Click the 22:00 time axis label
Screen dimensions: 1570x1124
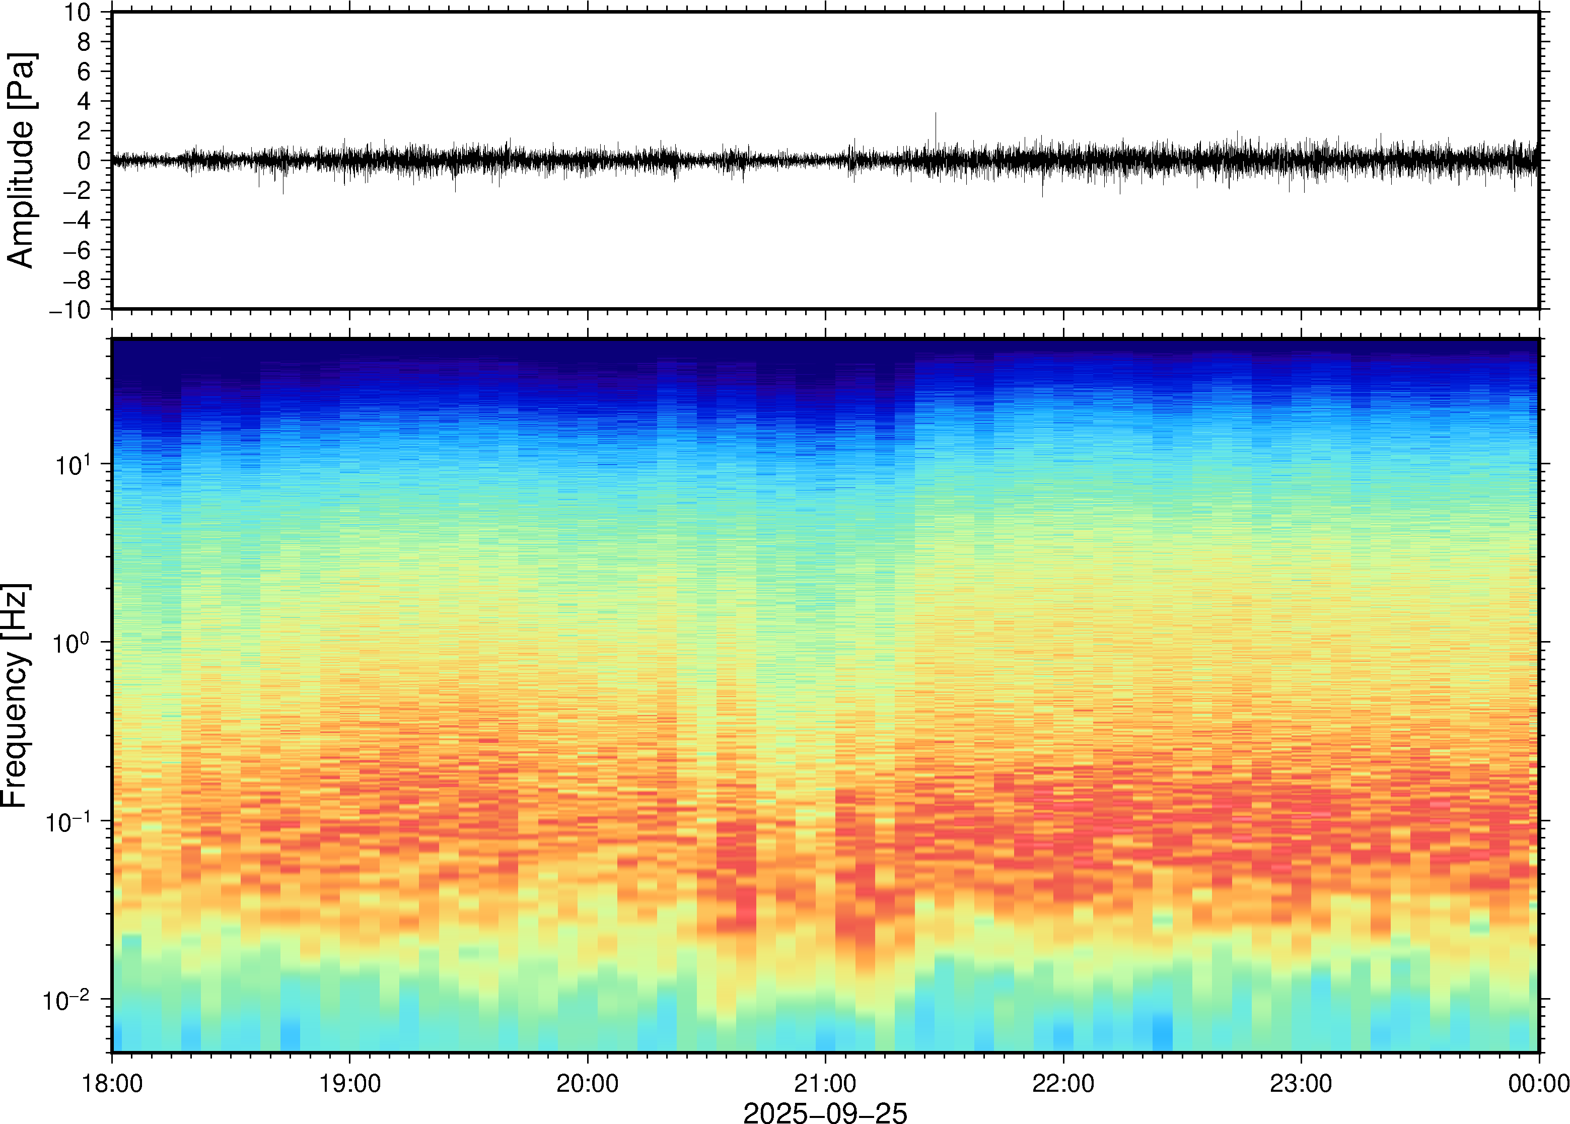pos(1063,1083)
